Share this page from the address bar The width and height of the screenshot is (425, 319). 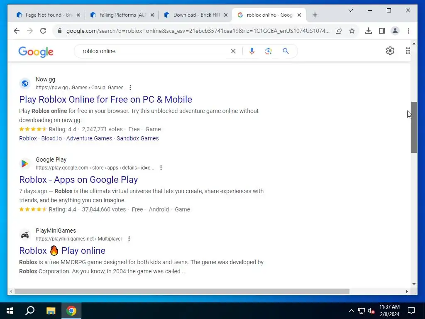[339, 31]
